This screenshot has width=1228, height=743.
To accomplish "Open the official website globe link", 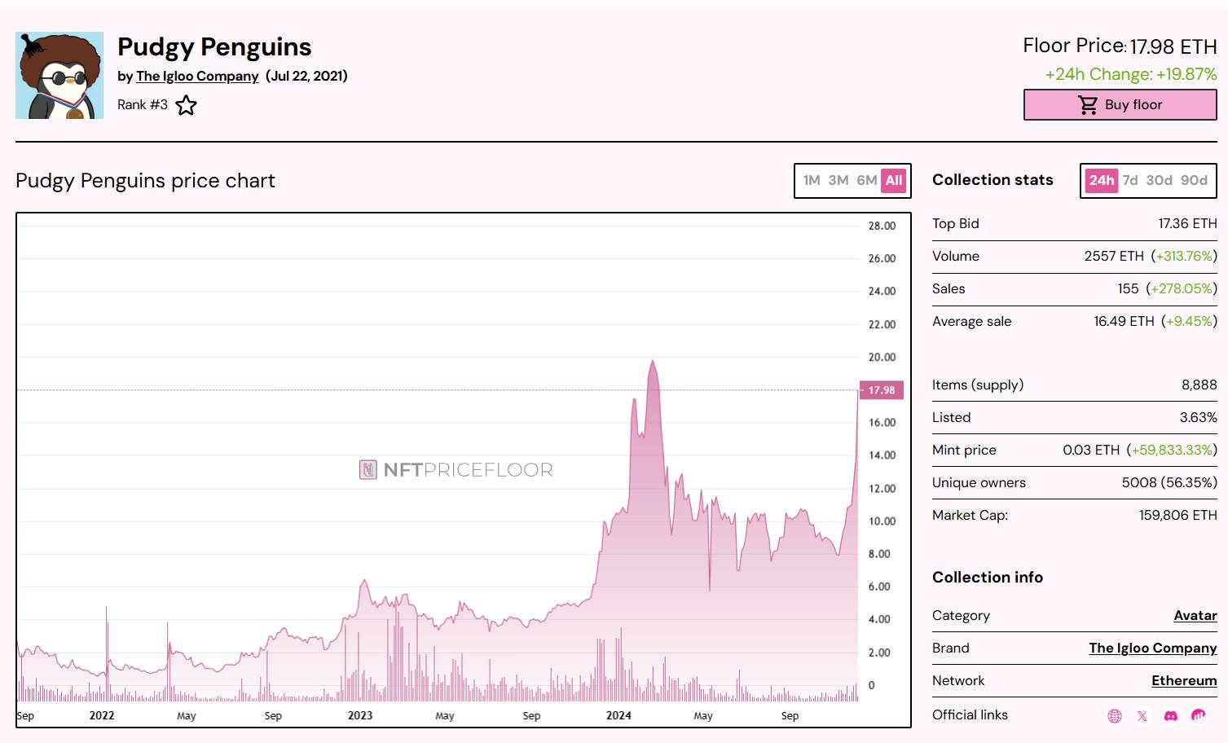I will point(1115,716).
